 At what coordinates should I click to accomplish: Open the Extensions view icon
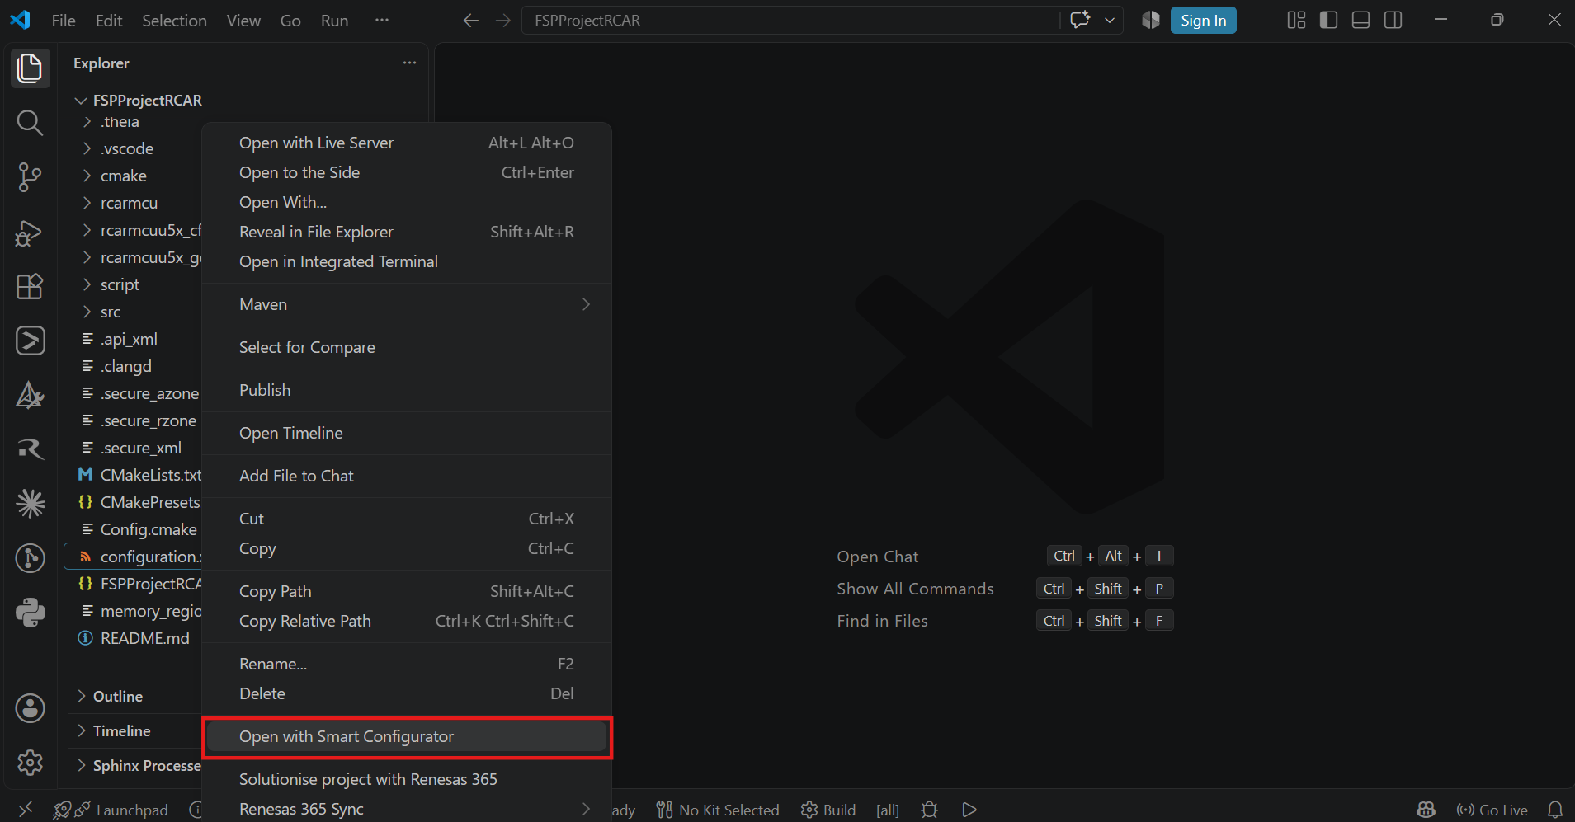coord(30,286)
